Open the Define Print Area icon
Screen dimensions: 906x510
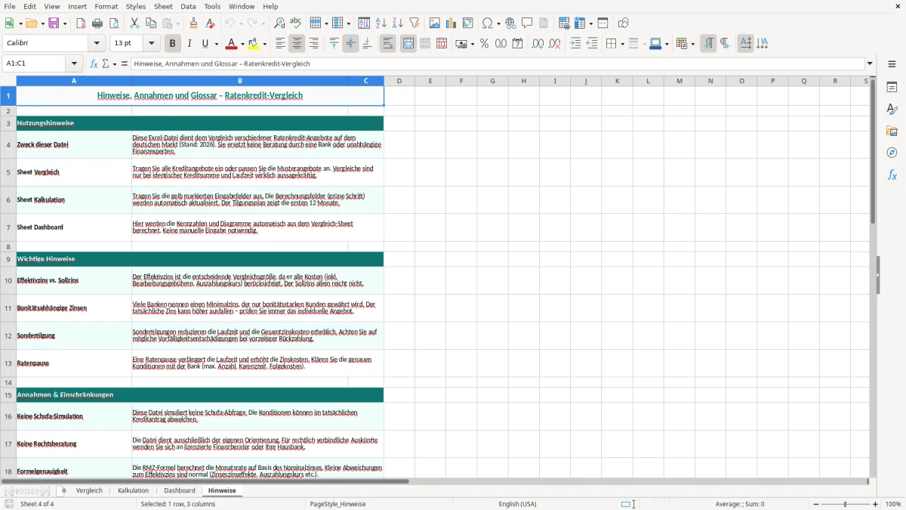(x=564, y=23)
